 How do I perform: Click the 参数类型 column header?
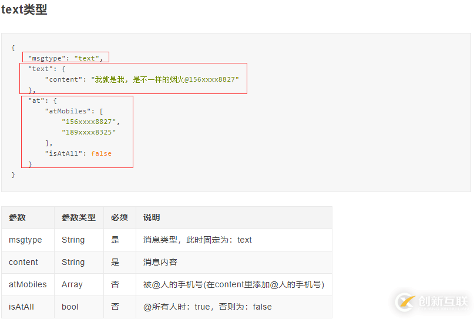point(78,217)
